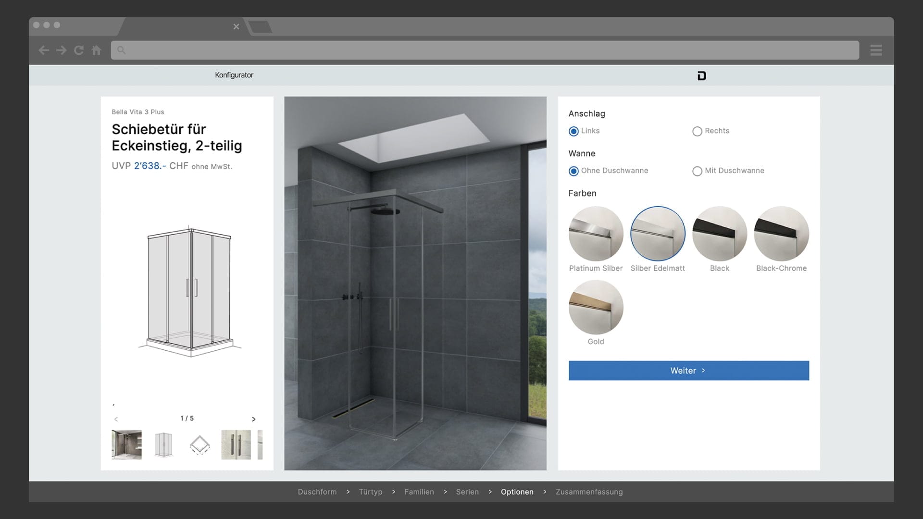
Task: Choose the Links hinge option
Action: point(574,131)
